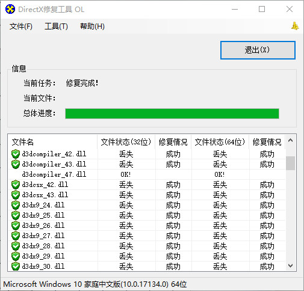Click the 修复情况 header after 32位 column
304x291 pixels.
[173, 142]
